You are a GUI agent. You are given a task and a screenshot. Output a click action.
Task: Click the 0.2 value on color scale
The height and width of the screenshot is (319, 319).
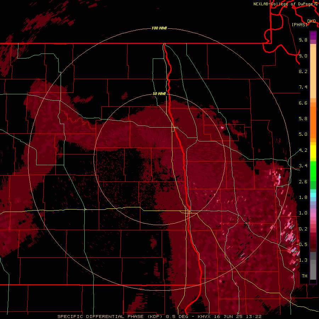303,229
